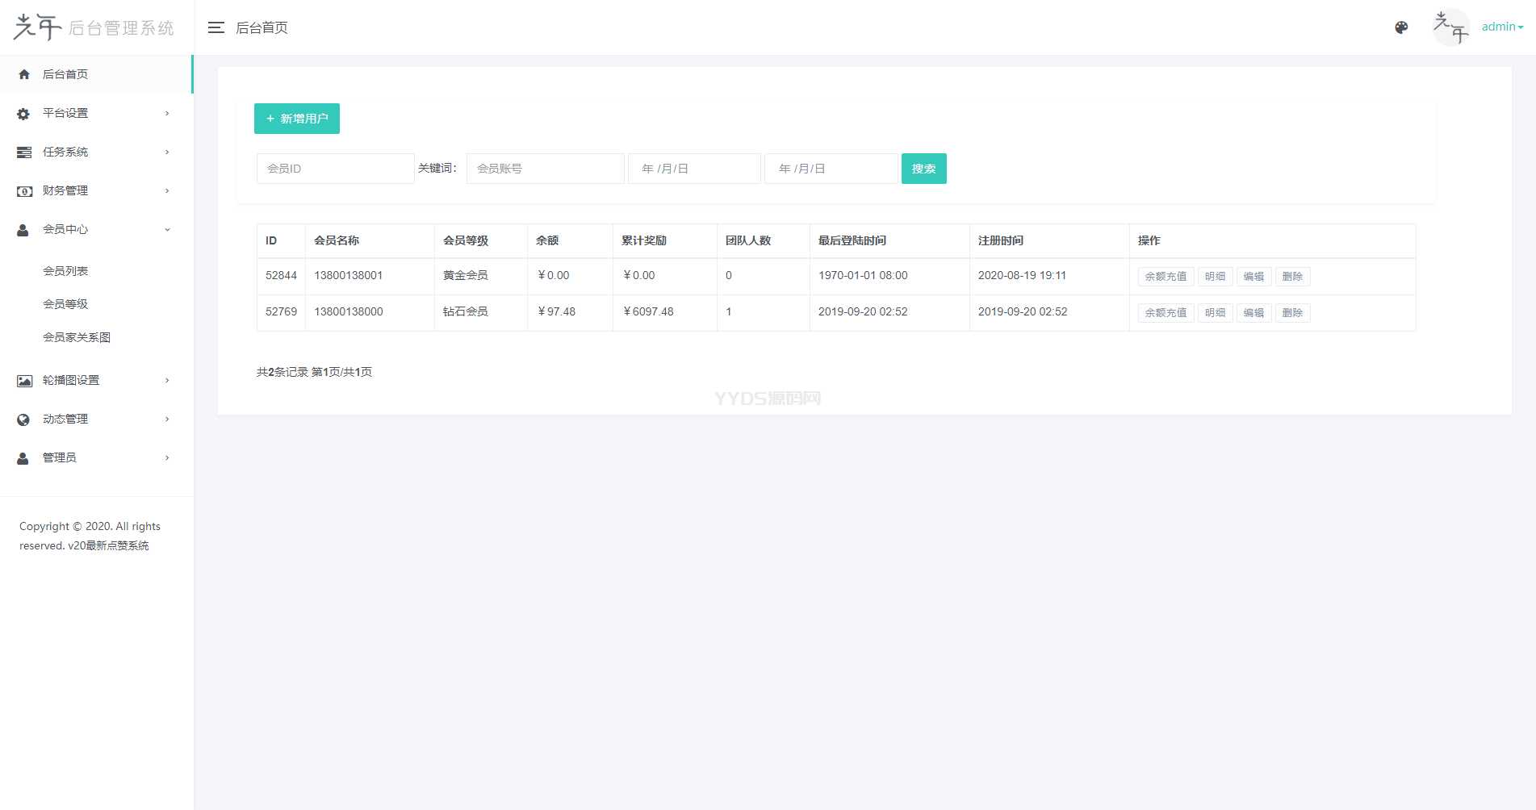Delete member 13800138000 using 删除

[x=1291, y=313]
